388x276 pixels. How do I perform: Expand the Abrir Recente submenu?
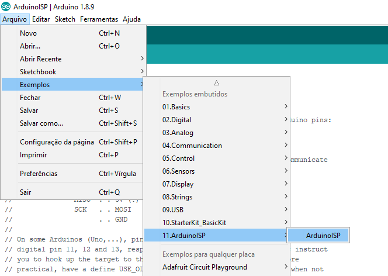point(72,59)
